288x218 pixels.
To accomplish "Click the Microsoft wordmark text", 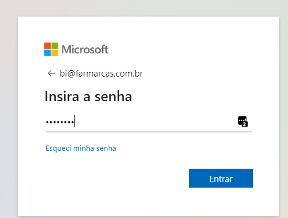I will [x=85, y=50].
